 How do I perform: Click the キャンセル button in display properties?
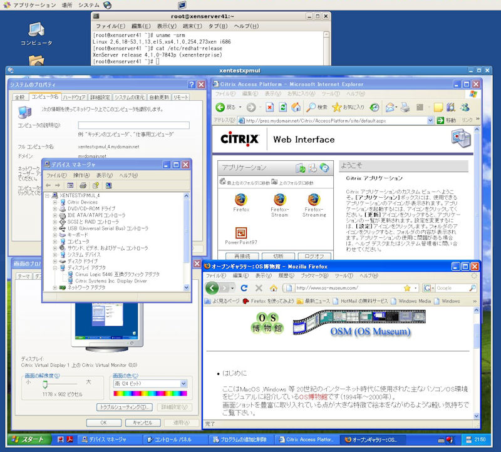[143, 423]
